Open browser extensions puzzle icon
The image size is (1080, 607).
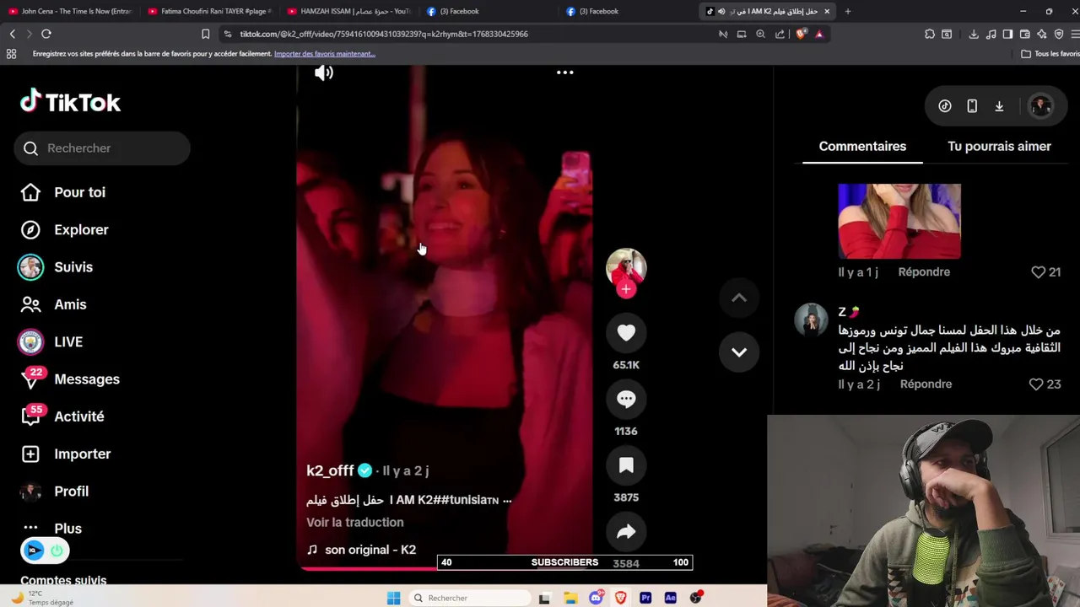click(930, 34)
